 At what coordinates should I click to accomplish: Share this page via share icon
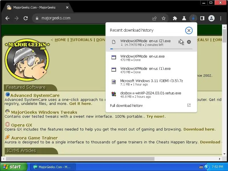(154, 18)
